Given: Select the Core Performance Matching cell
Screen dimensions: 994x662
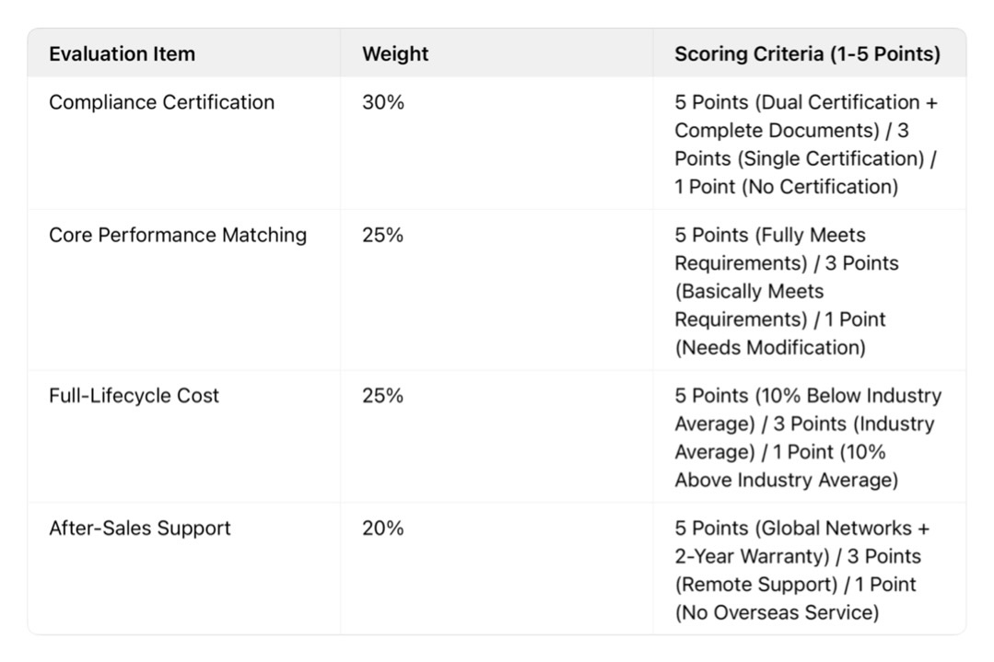Looking at the screenshot, I should (x=178, y=235).
